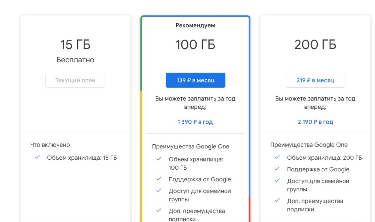Image resolution: width=375 pixels, height=222 pixels.
Task: Click checkmark next to Поддержка от Google in 200 ГБ plan
Action: point(277,169)
